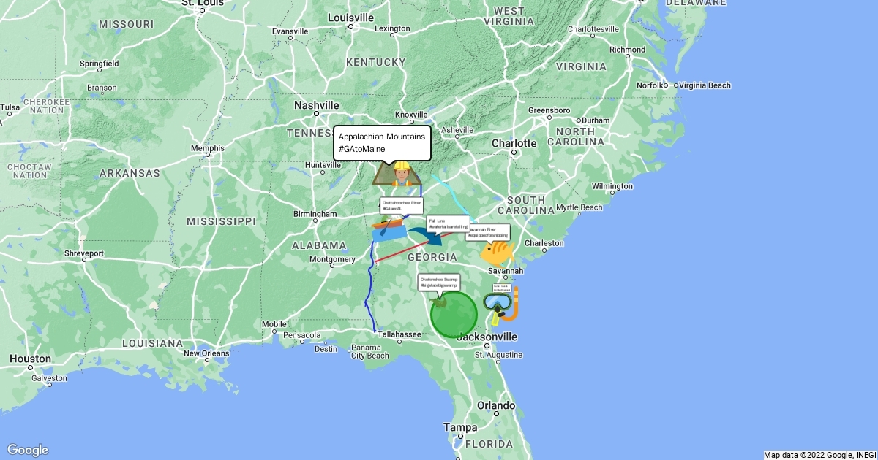This screenshot has width=878, height=460.
Task: Click the green Okefenokee Swamp circle
Action: (x=454, y=314)
